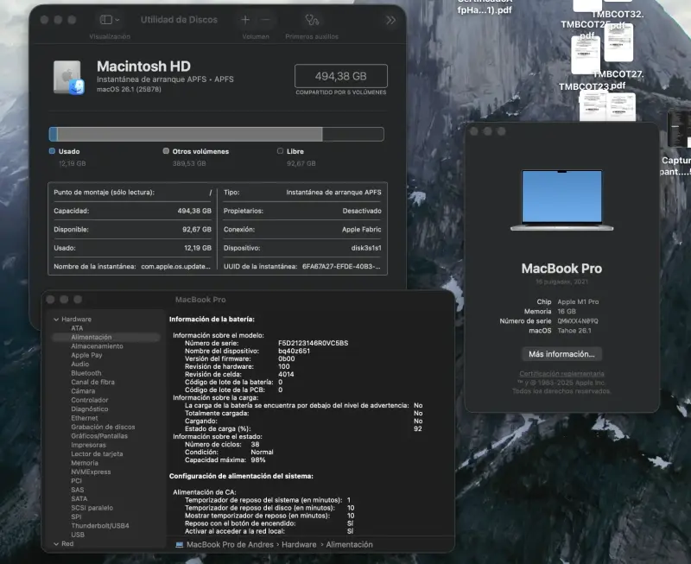Image resolution: width=691 pixels, height=564 pixels.
Task: Show more toolbar items double chevron
Action: tap(390, 20)
